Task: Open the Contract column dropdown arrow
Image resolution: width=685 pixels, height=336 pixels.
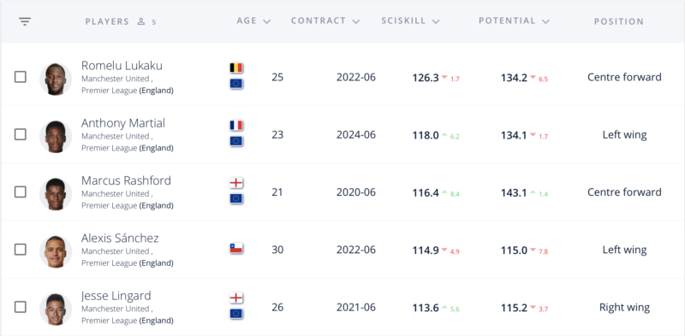Action: tap(356, 21)
